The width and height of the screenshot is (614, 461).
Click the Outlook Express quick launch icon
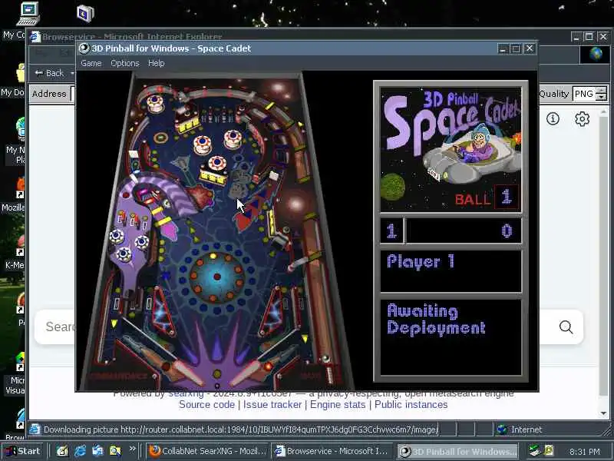[x=97, y=451]
